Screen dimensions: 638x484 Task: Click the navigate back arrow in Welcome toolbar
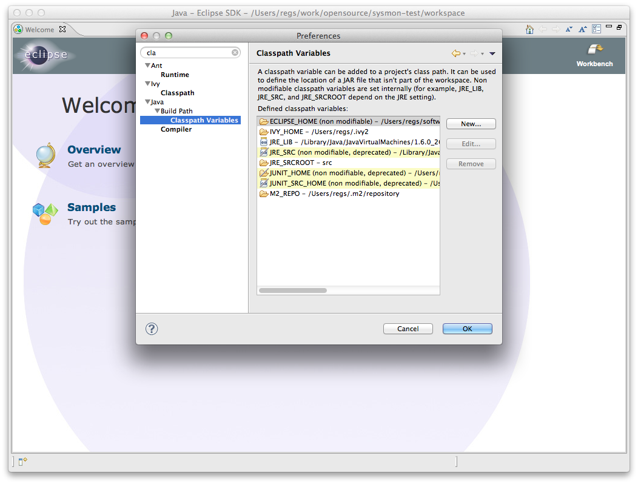pos(543,29)
